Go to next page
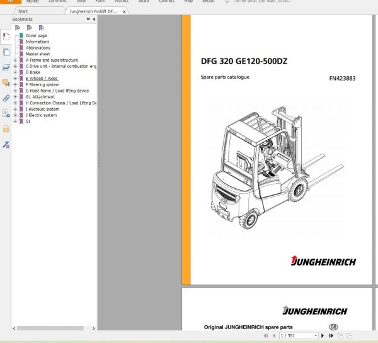 [x=323, y=335]
